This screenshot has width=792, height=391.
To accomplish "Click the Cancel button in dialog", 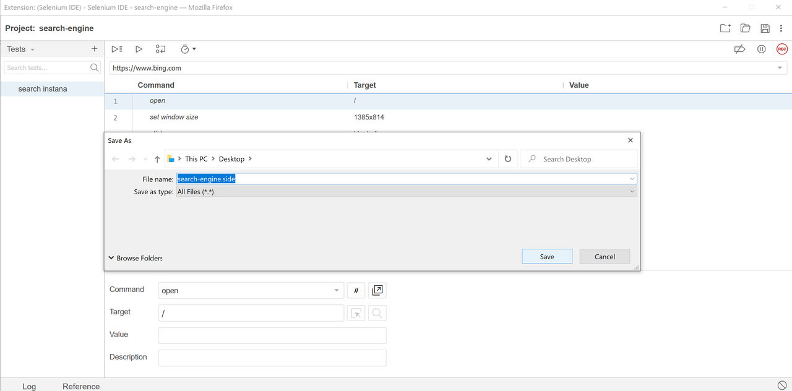I will 605,256.
